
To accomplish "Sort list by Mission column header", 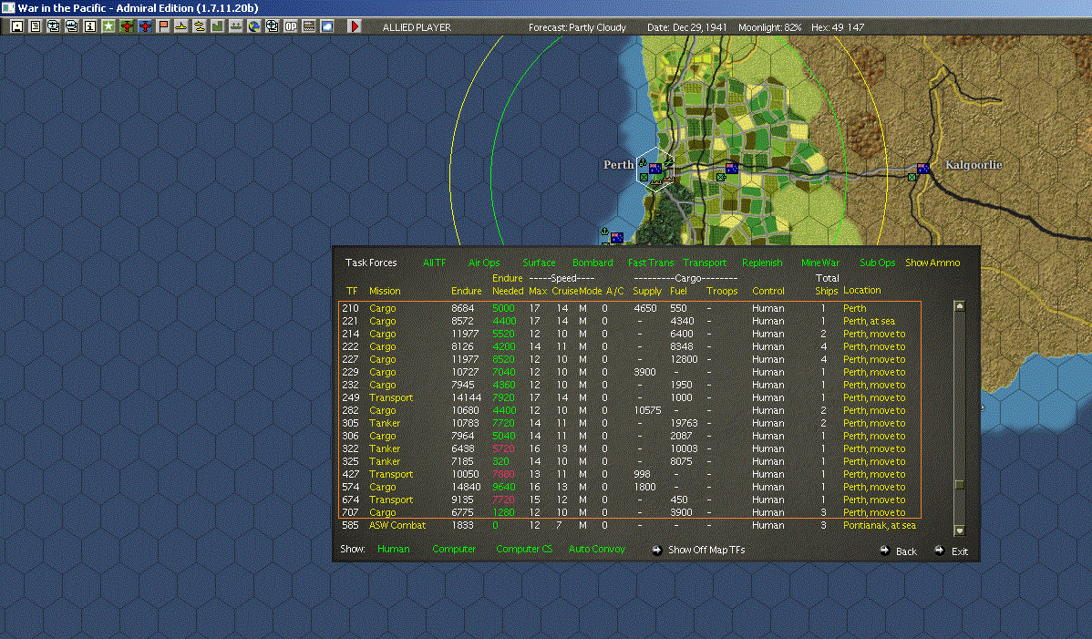I will tap(385, 291).
